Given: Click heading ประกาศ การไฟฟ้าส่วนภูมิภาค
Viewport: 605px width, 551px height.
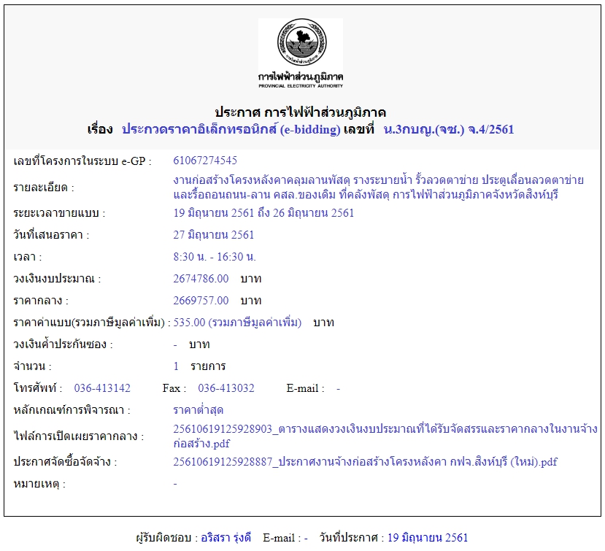Looking at the screenshot, I should coord(300,112).
